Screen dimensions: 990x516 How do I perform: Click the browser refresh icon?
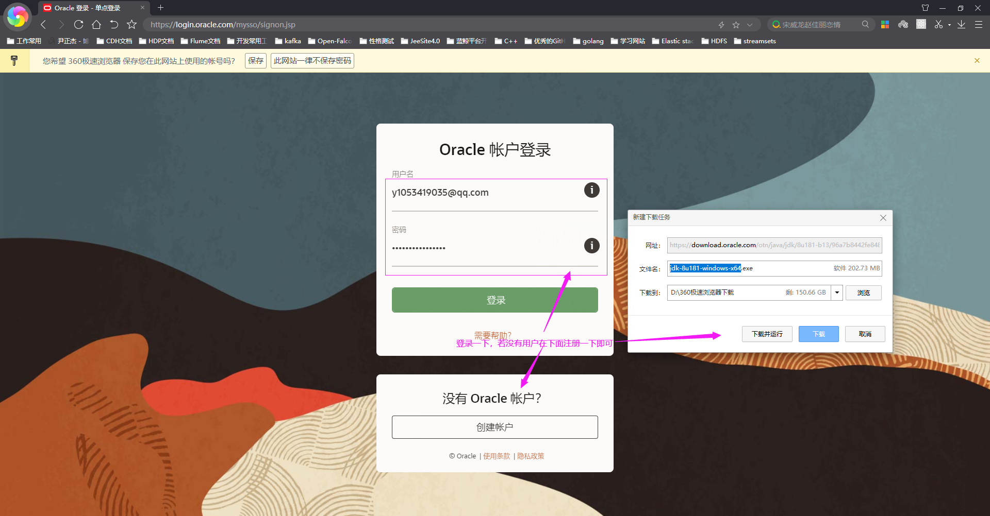(78, 24)
